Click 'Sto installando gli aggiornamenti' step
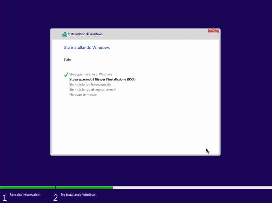Image resolution: width=272 pixels, height=203 pixels. coord(92,90)
